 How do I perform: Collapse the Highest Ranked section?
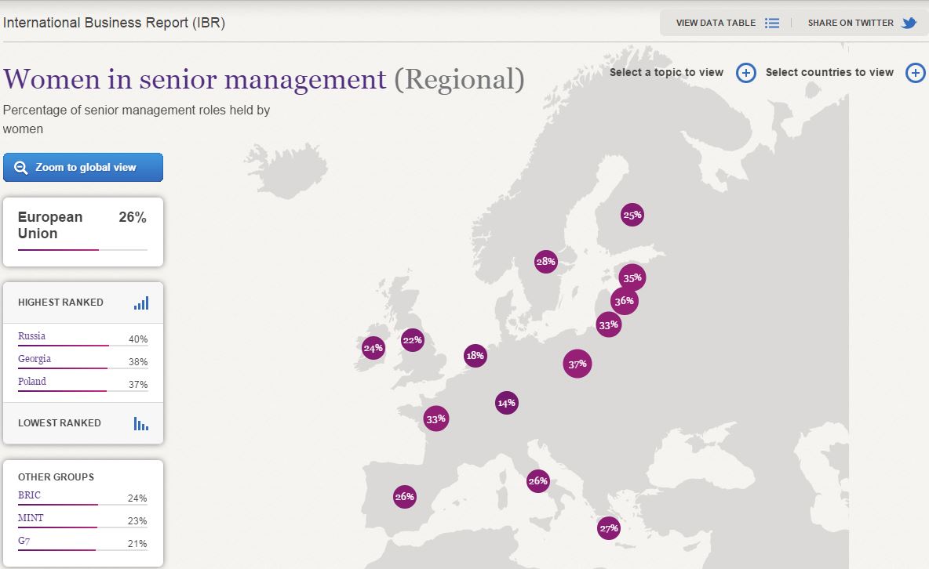[x=60, y=303]
